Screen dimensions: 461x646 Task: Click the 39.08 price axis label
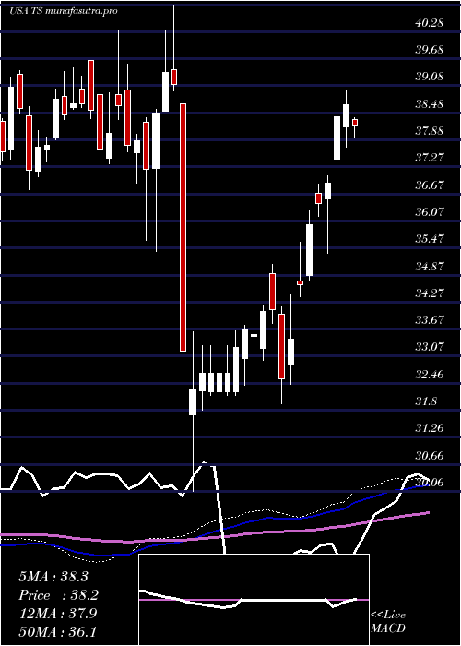click(430, 77)
